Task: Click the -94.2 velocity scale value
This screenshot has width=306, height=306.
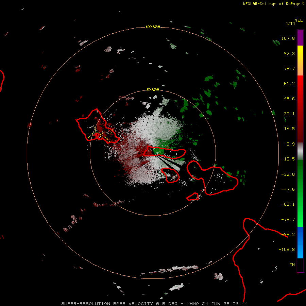Action: point(288,235)
